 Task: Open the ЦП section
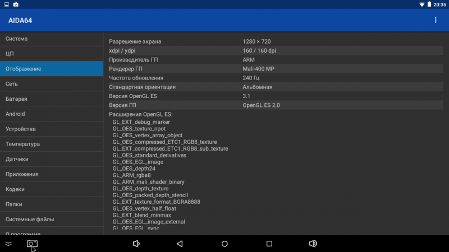(x=52, y=54)
